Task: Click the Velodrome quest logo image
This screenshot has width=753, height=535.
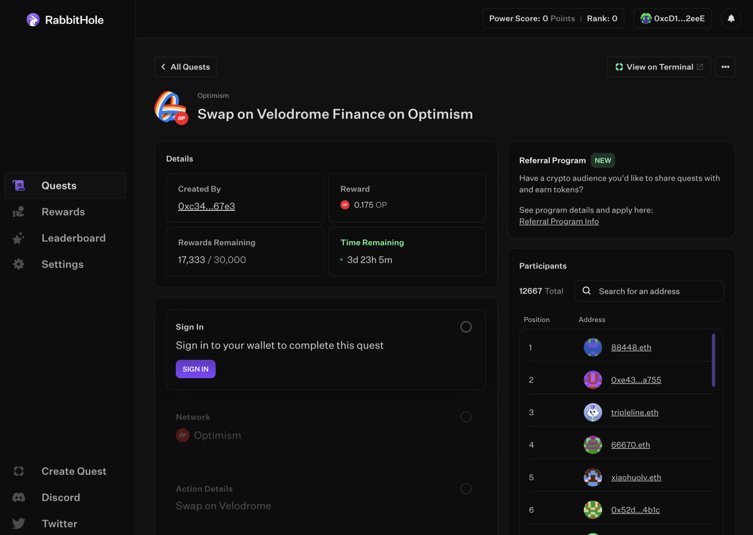Action: point(171,107)
